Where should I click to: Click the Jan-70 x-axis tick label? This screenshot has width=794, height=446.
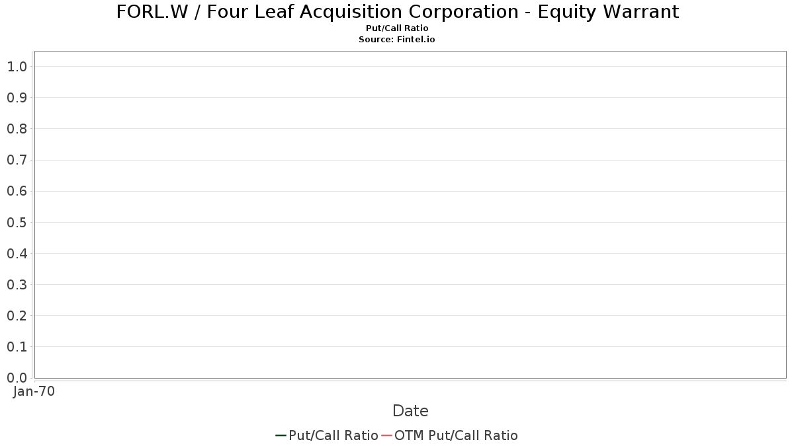pyautogui.click(x=34, y=391)
